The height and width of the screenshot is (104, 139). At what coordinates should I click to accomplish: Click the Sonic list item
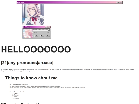15,97
